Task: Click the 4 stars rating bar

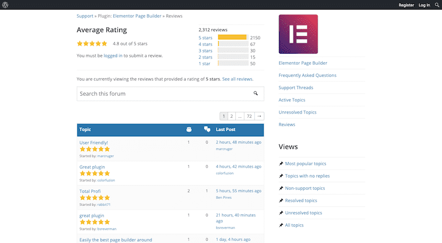Action: click(233, 44)
